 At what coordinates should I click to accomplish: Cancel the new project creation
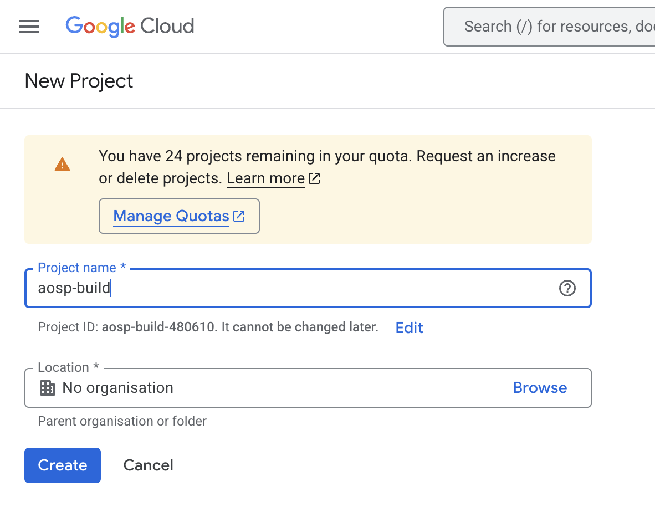tap(148, 465)
